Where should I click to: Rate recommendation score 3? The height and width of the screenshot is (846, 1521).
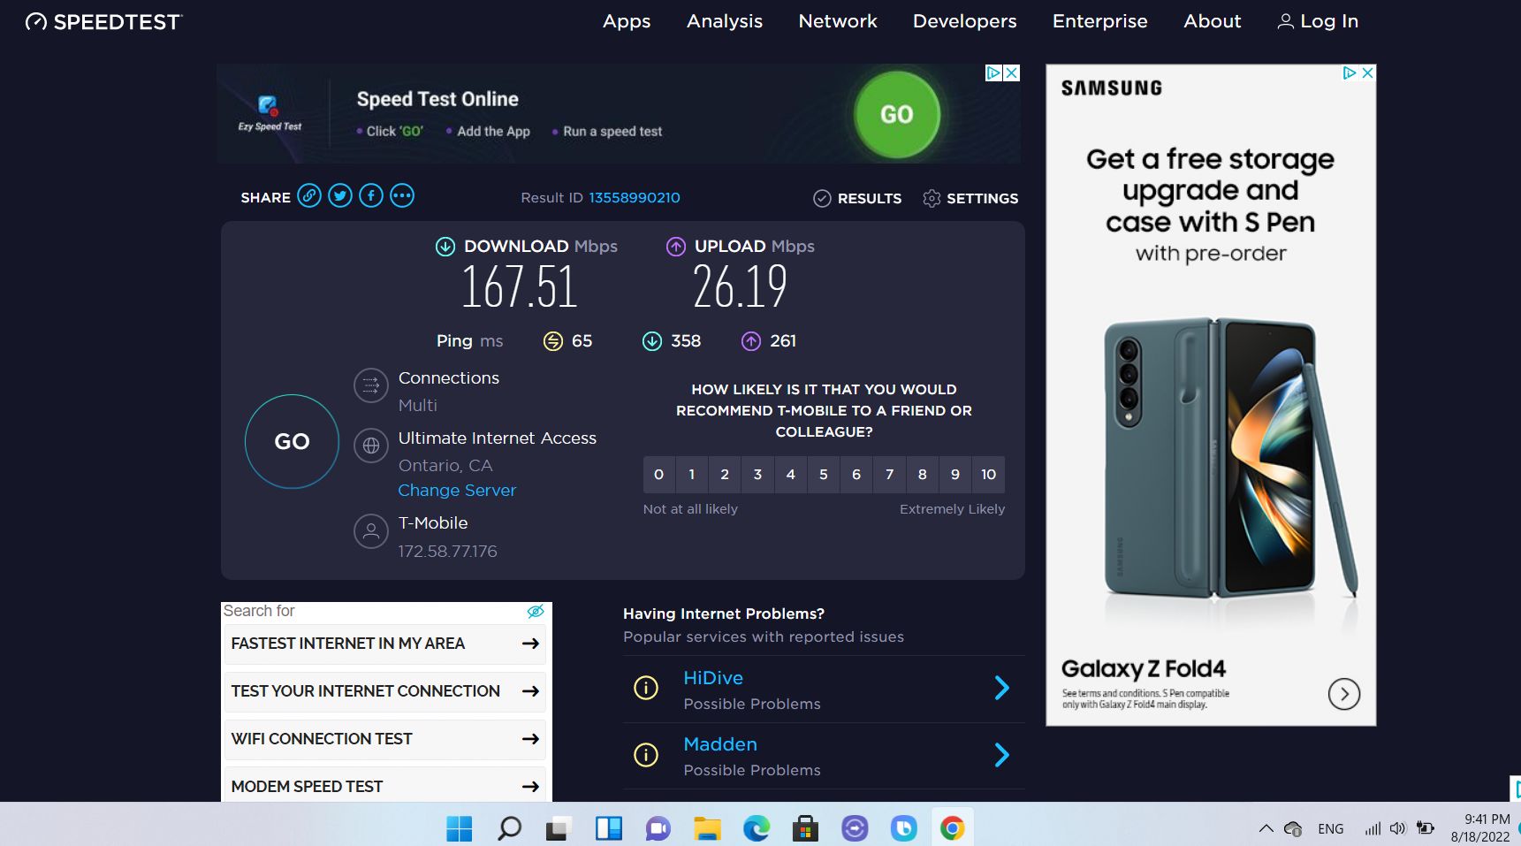[757, 475]
